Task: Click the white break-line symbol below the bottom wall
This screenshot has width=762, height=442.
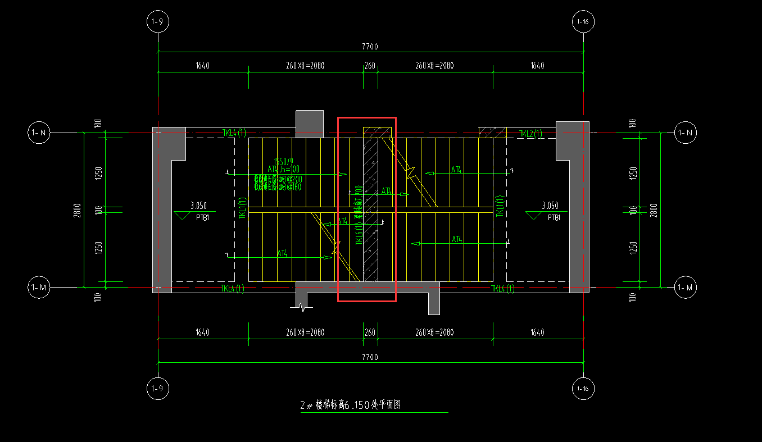Action: pos(301,307)
